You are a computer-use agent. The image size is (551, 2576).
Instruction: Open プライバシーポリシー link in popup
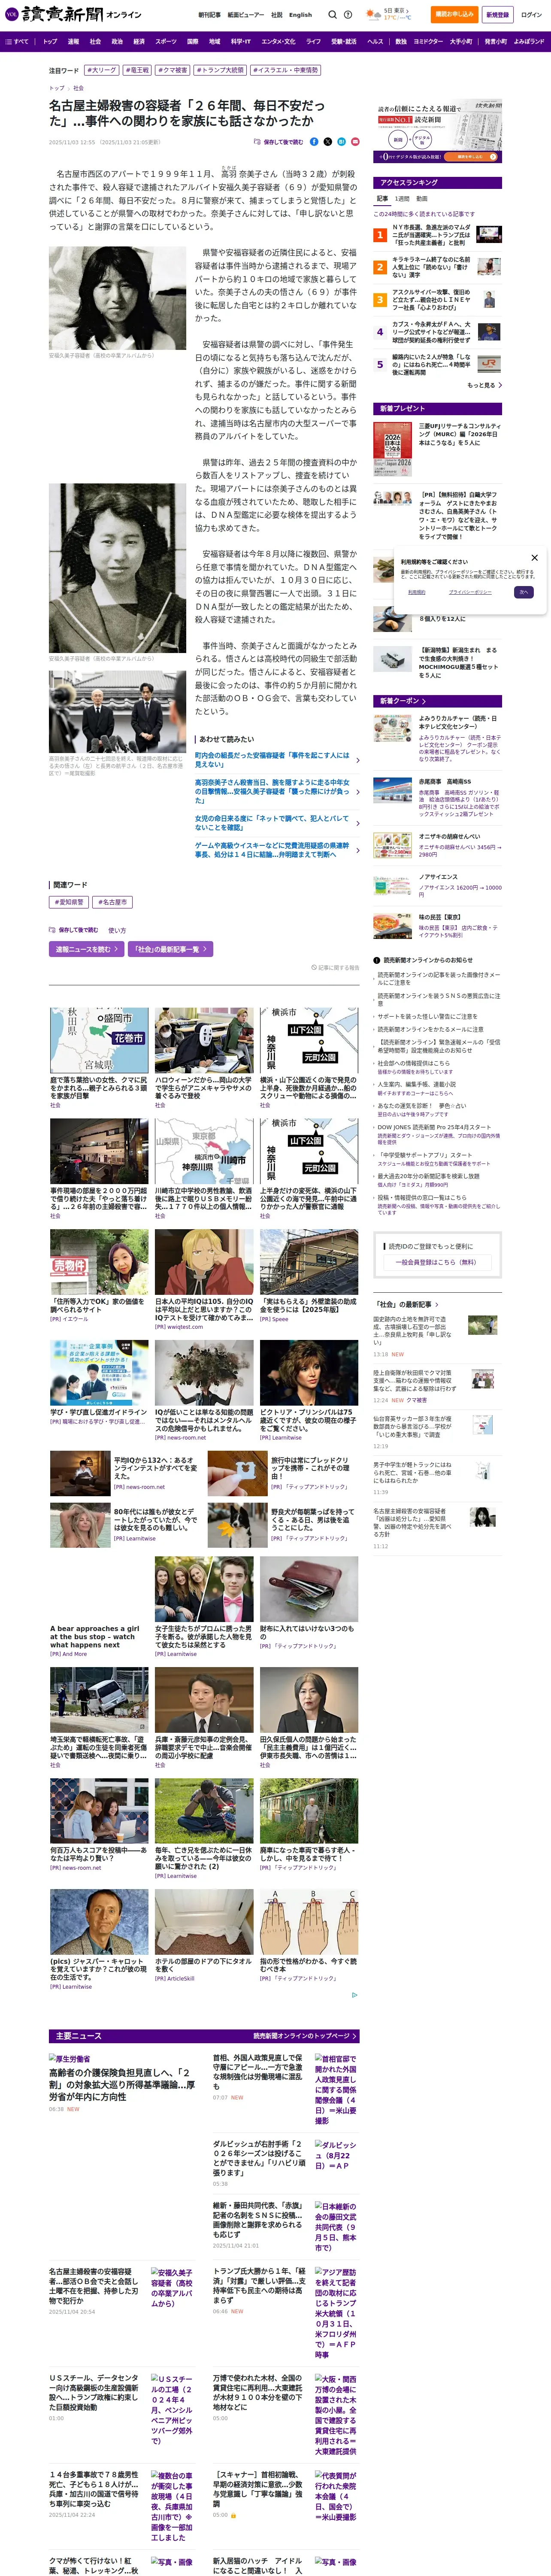click(x=469, y=592)
